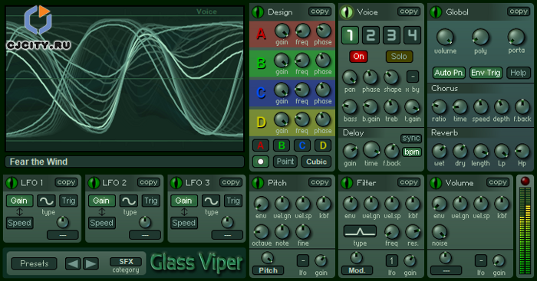Click the LFO 2 sine wave type icon
The height and width of the screenshot is (281, 537).
click(x=128, y=201)
